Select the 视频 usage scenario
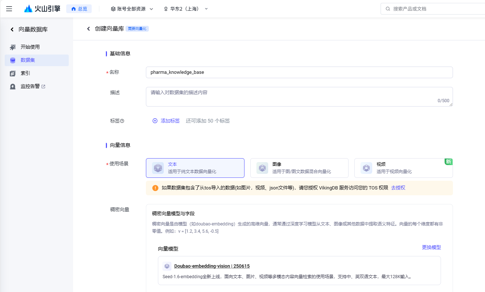 point(403,168)
